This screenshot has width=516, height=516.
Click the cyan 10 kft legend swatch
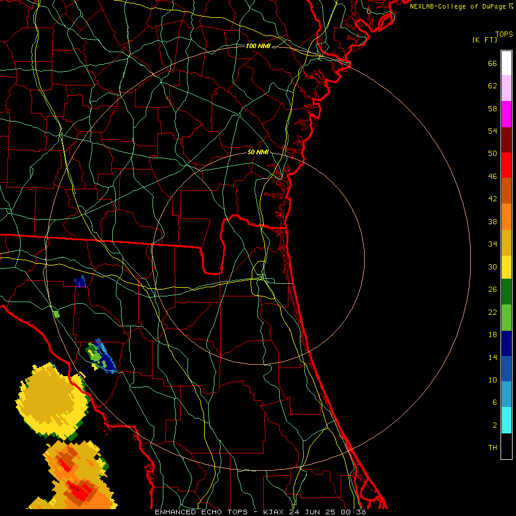tap(506, 420)
